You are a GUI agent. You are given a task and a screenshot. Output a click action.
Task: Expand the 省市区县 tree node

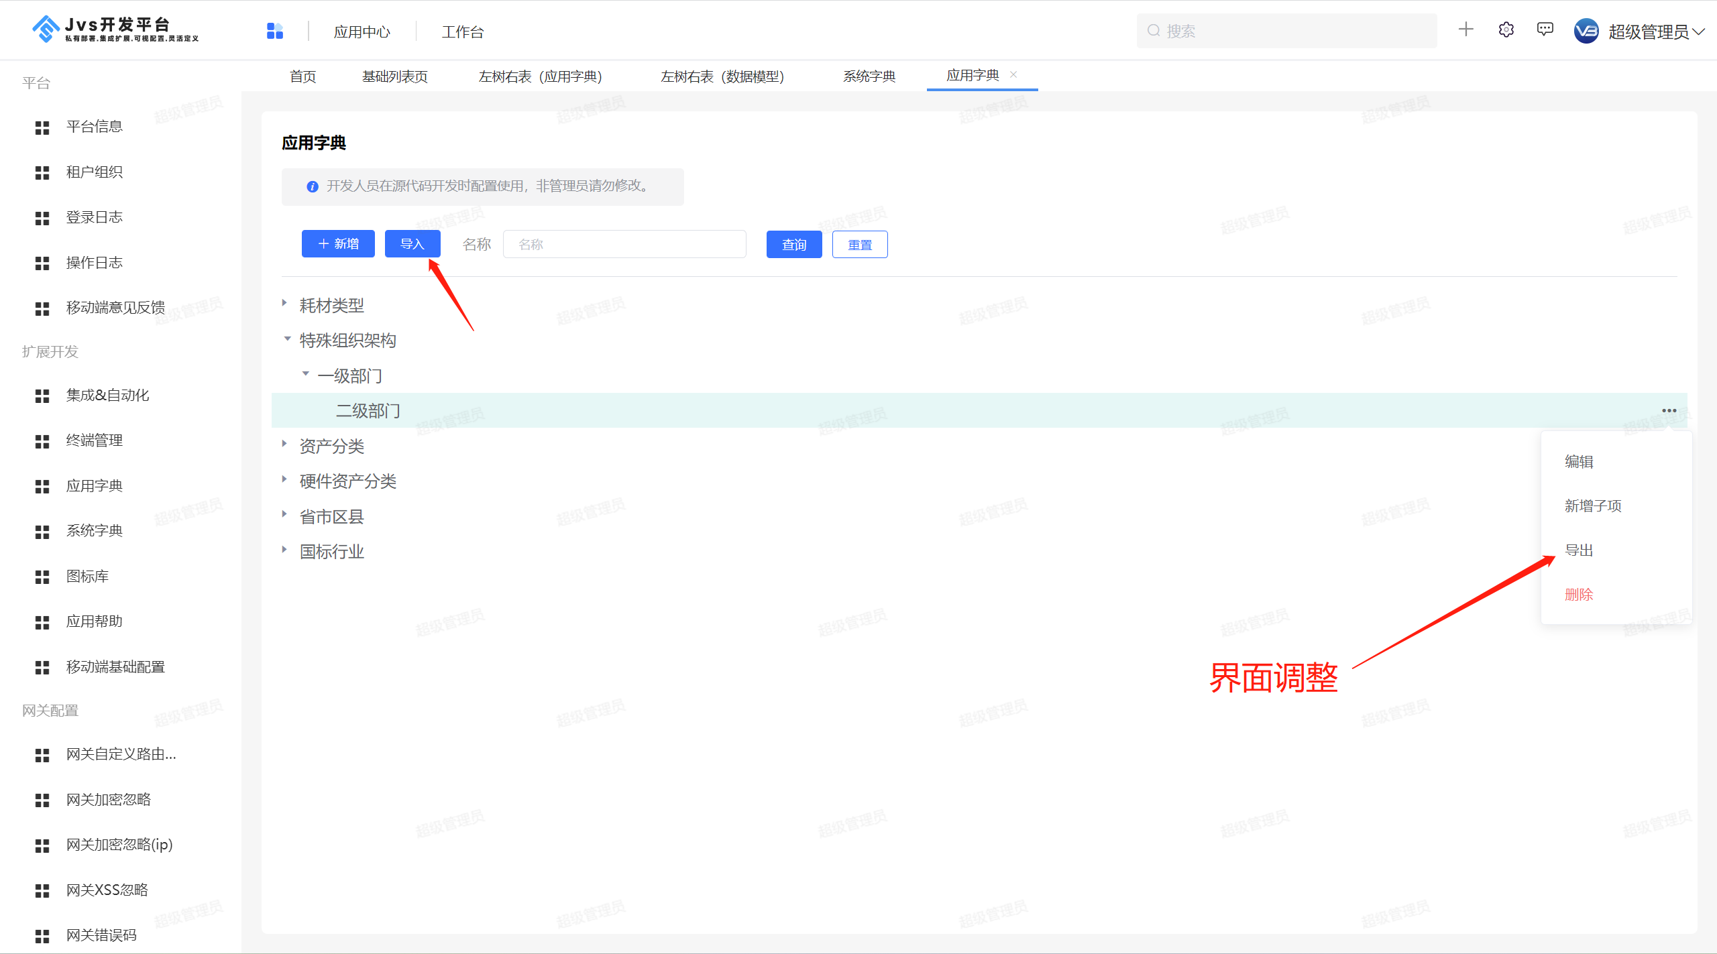point(285,514)
